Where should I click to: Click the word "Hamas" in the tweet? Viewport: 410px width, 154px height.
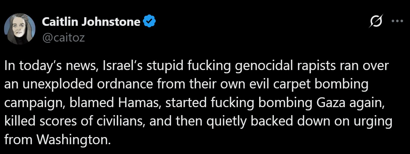click(x=138, y=103)
